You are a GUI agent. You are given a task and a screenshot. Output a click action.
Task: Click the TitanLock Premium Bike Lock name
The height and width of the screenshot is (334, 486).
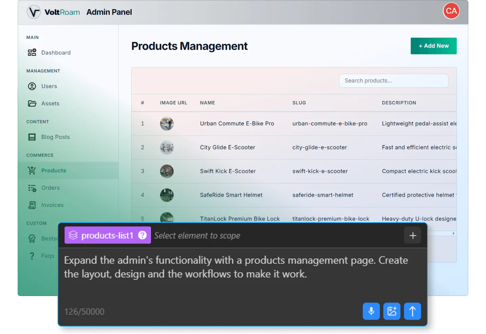pyautogui.click(x=240, y=218)
